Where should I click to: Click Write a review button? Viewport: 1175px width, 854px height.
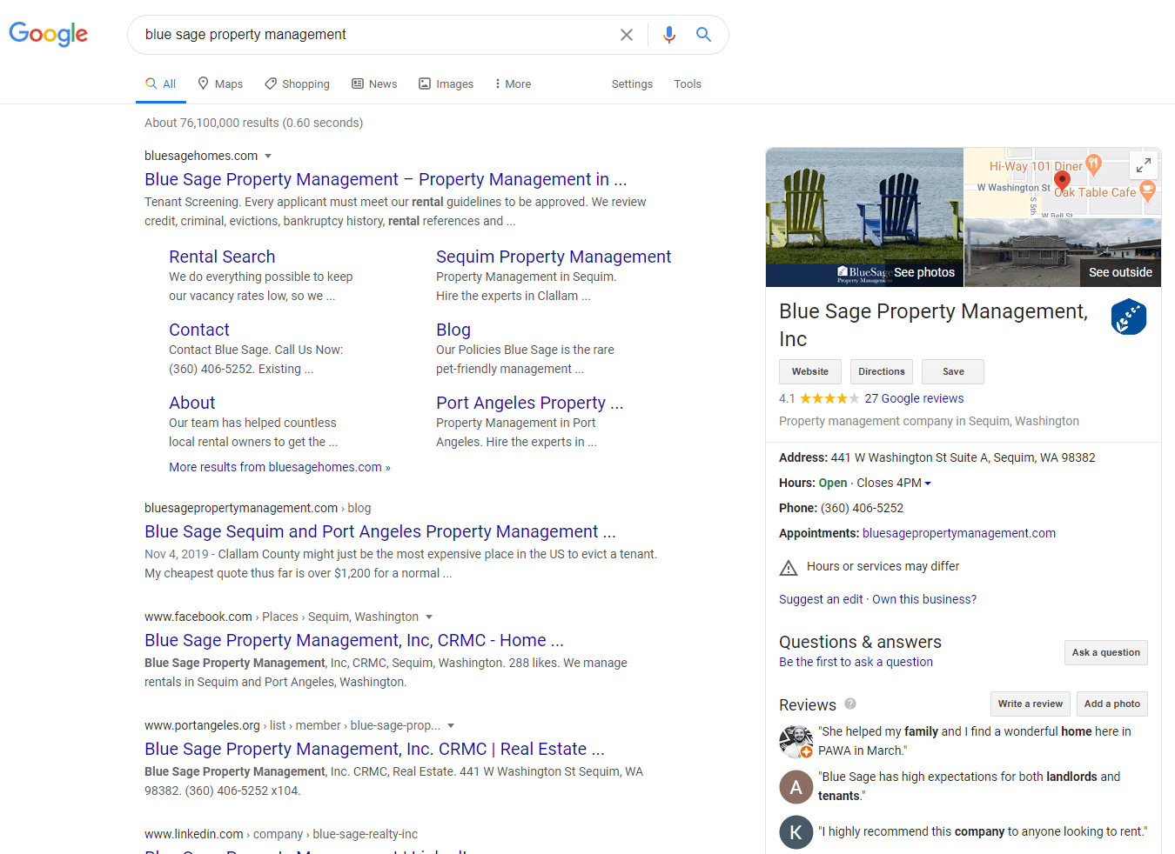(x=1030, y=704)
